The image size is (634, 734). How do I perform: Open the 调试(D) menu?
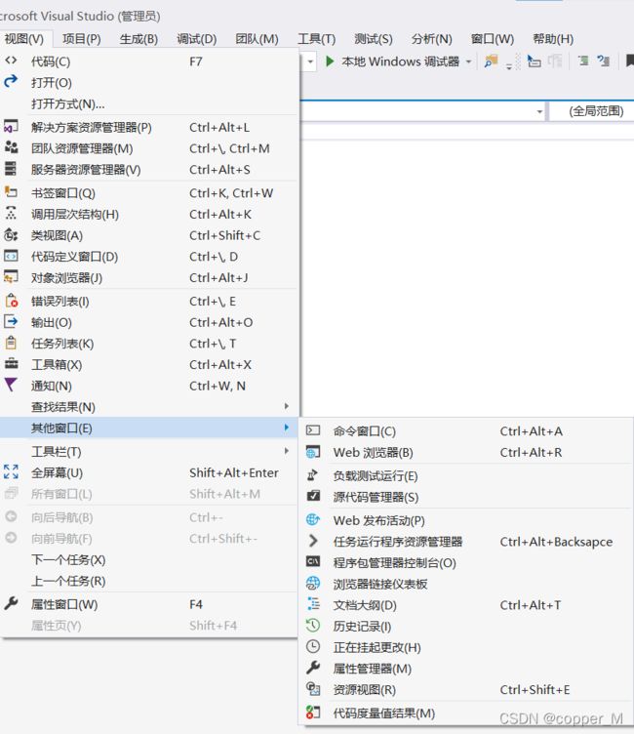(196, 39)
